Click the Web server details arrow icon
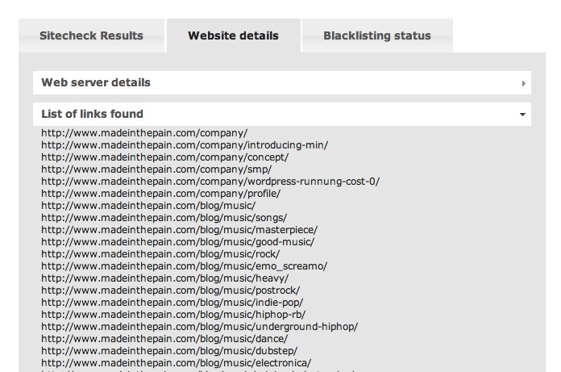 click(x=524, y=83)
